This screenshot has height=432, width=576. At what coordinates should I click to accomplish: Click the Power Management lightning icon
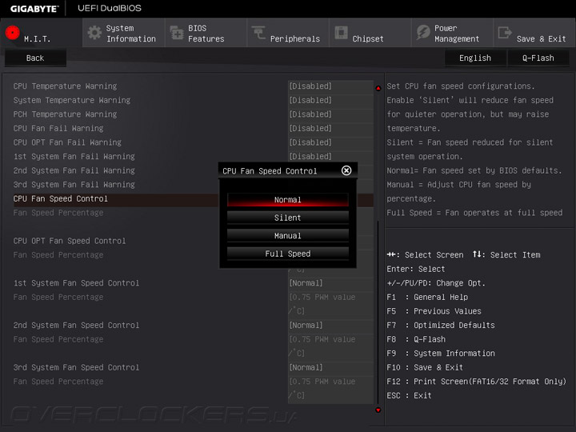[x=423, y=32]
